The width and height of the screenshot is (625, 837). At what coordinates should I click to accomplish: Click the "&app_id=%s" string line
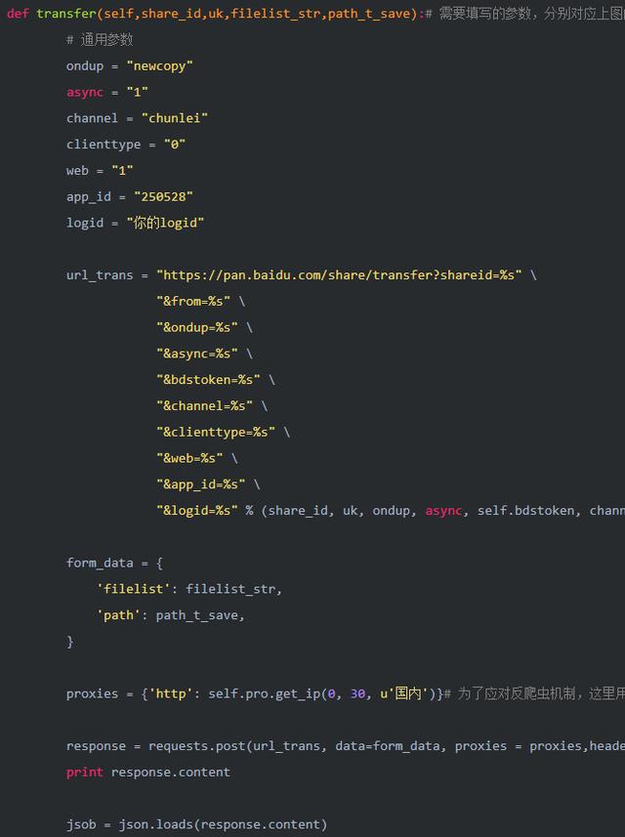click(208, 484)
